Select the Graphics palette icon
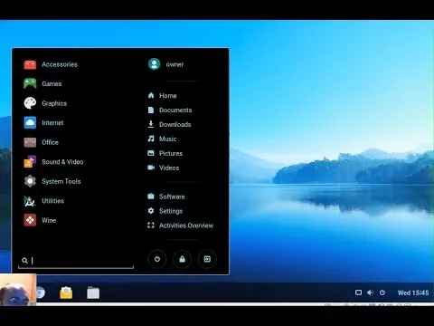The width and height of the screenshot is (434, 326). pyautogui.click(x=30, y=103)
